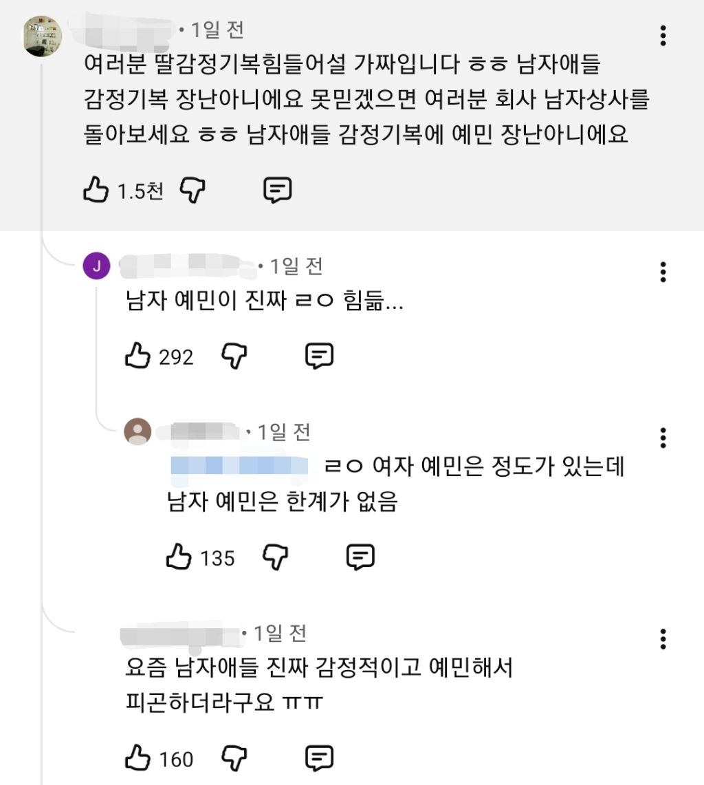The width and height of the screenshot is (704, 785).
Task: Reply to the comment with 160 likes
Action: click(319, 758)
